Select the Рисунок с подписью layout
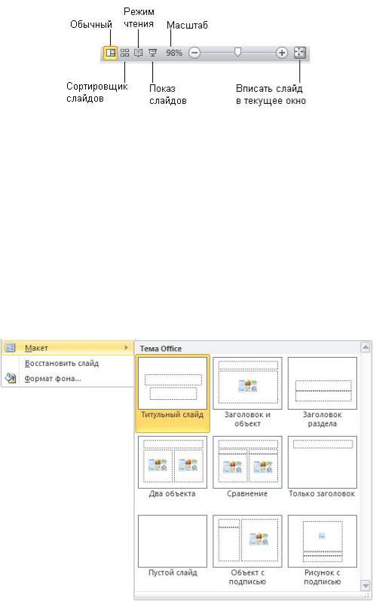 [322, 551]
